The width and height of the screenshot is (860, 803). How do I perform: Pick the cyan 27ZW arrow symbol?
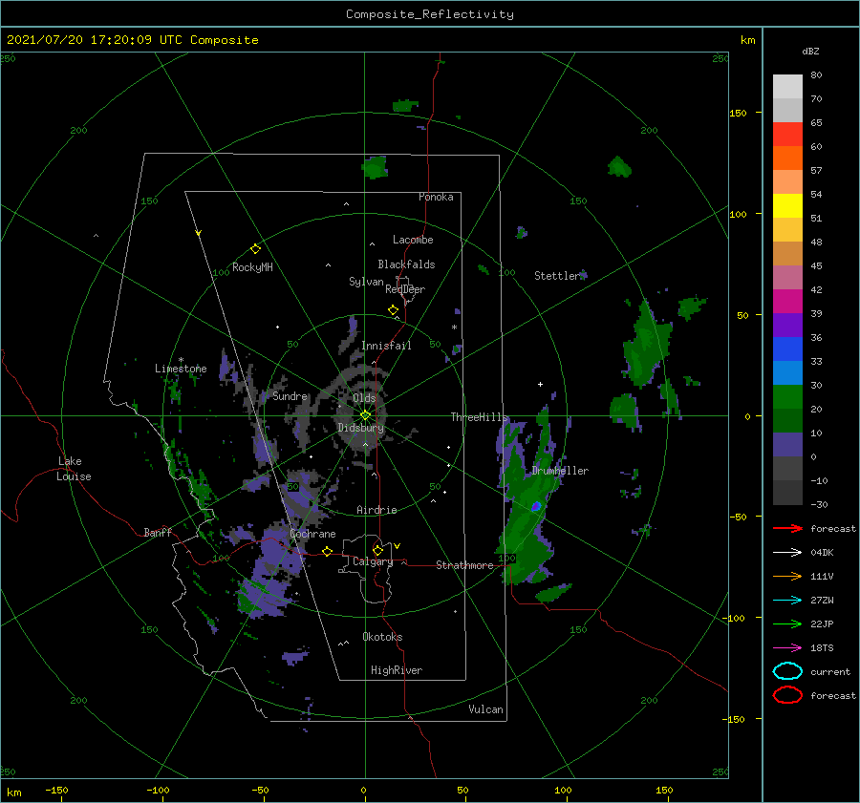(x=787, y=601)
